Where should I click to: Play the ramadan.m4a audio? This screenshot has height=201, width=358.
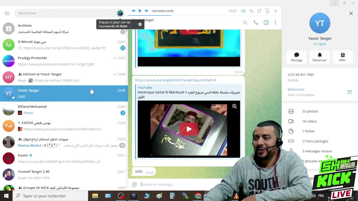140,11
